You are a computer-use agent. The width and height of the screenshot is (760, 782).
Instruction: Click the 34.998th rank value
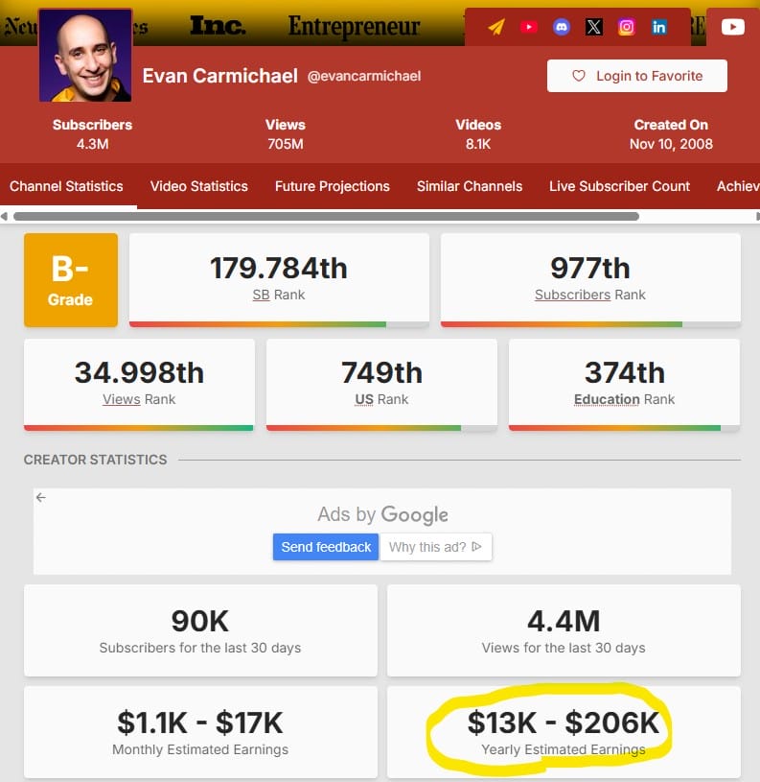139,372
